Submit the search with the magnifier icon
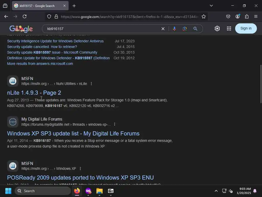Viewport: 262px width, 197px height. click(195, 29)
